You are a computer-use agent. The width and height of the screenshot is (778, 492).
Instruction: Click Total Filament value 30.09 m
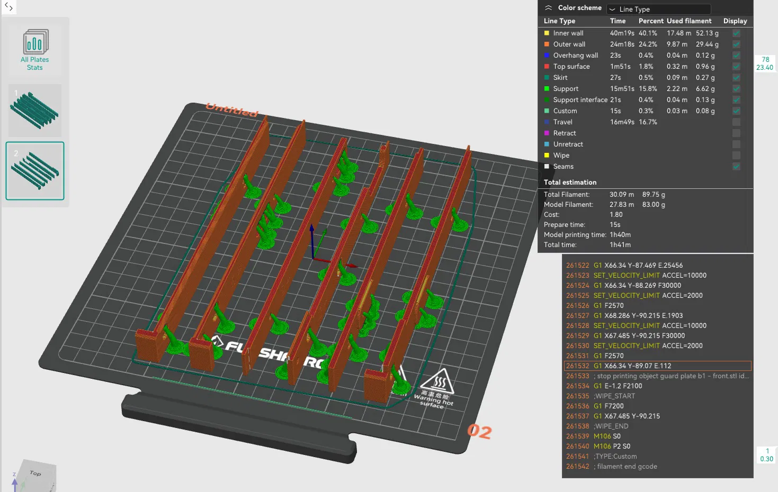tap(622, 195)
